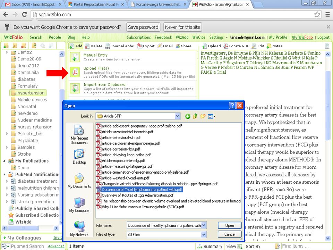Image resolution: width=333 pixels, height=250 pixels.
Task: Reload the page with the Chrome refresh icon
Action: point(25,15)
